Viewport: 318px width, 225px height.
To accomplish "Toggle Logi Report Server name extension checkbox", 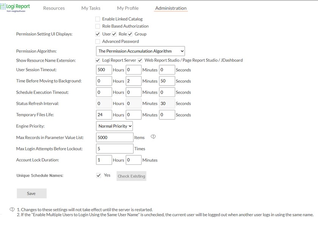I will tap(98, 60).
